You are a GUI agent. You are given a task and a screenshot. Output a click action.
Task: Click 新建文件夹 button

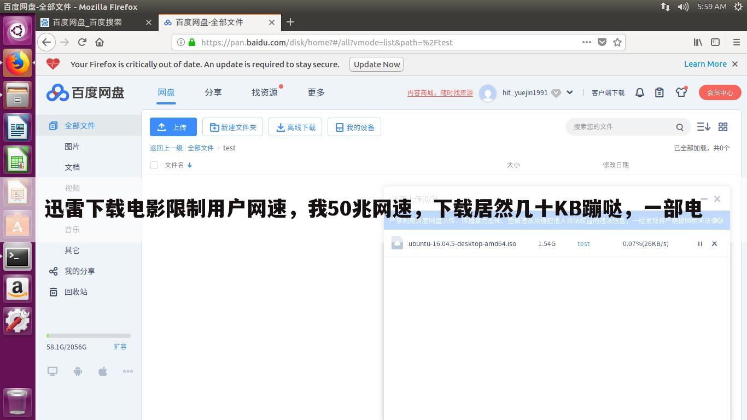click(x=233, y=127)
